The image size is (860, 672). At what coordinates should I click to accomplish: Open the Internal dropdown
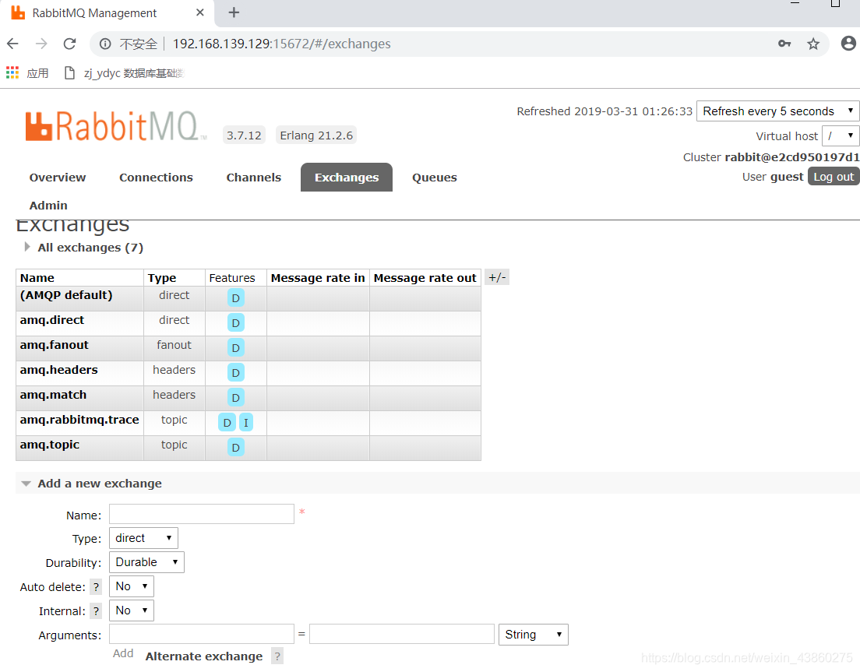(132, 610)
